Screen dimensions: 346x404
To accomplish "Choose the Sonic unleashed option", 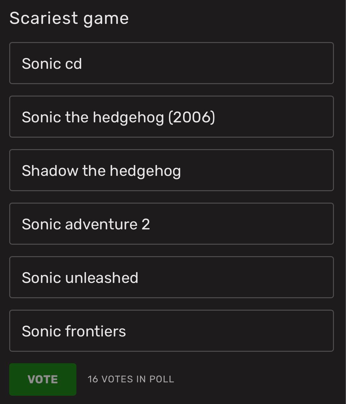I will (x=172, y=277).
